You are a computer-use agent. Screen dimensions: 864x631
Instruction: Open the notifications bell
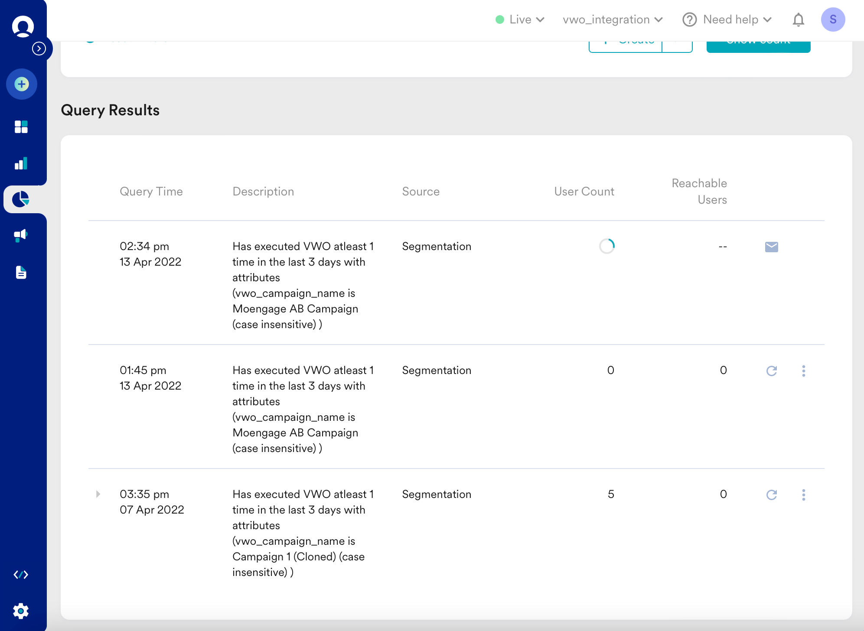point(799,20)
